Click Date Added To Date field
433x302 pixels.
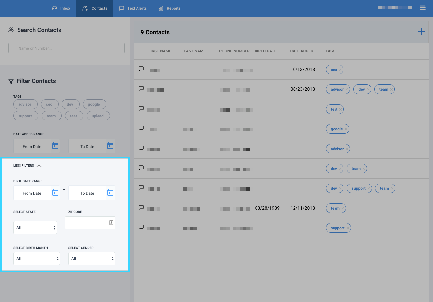coord(87,146)
